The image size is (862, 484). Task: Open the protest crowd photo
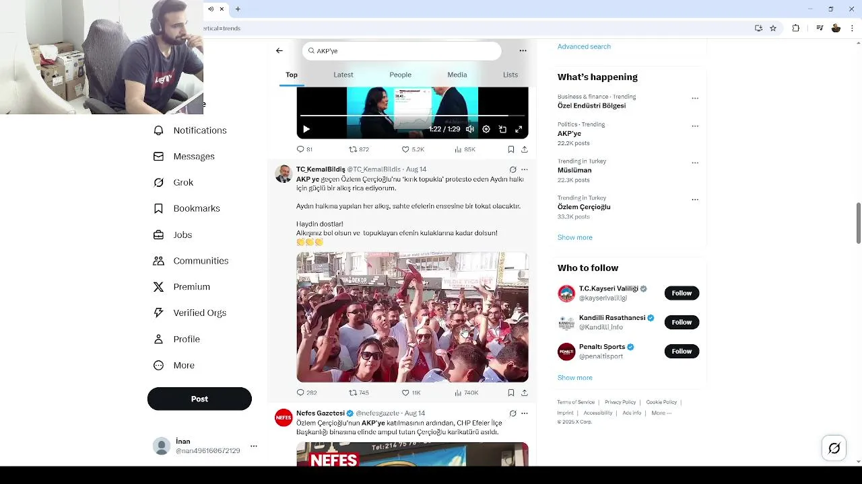(412, 317)
